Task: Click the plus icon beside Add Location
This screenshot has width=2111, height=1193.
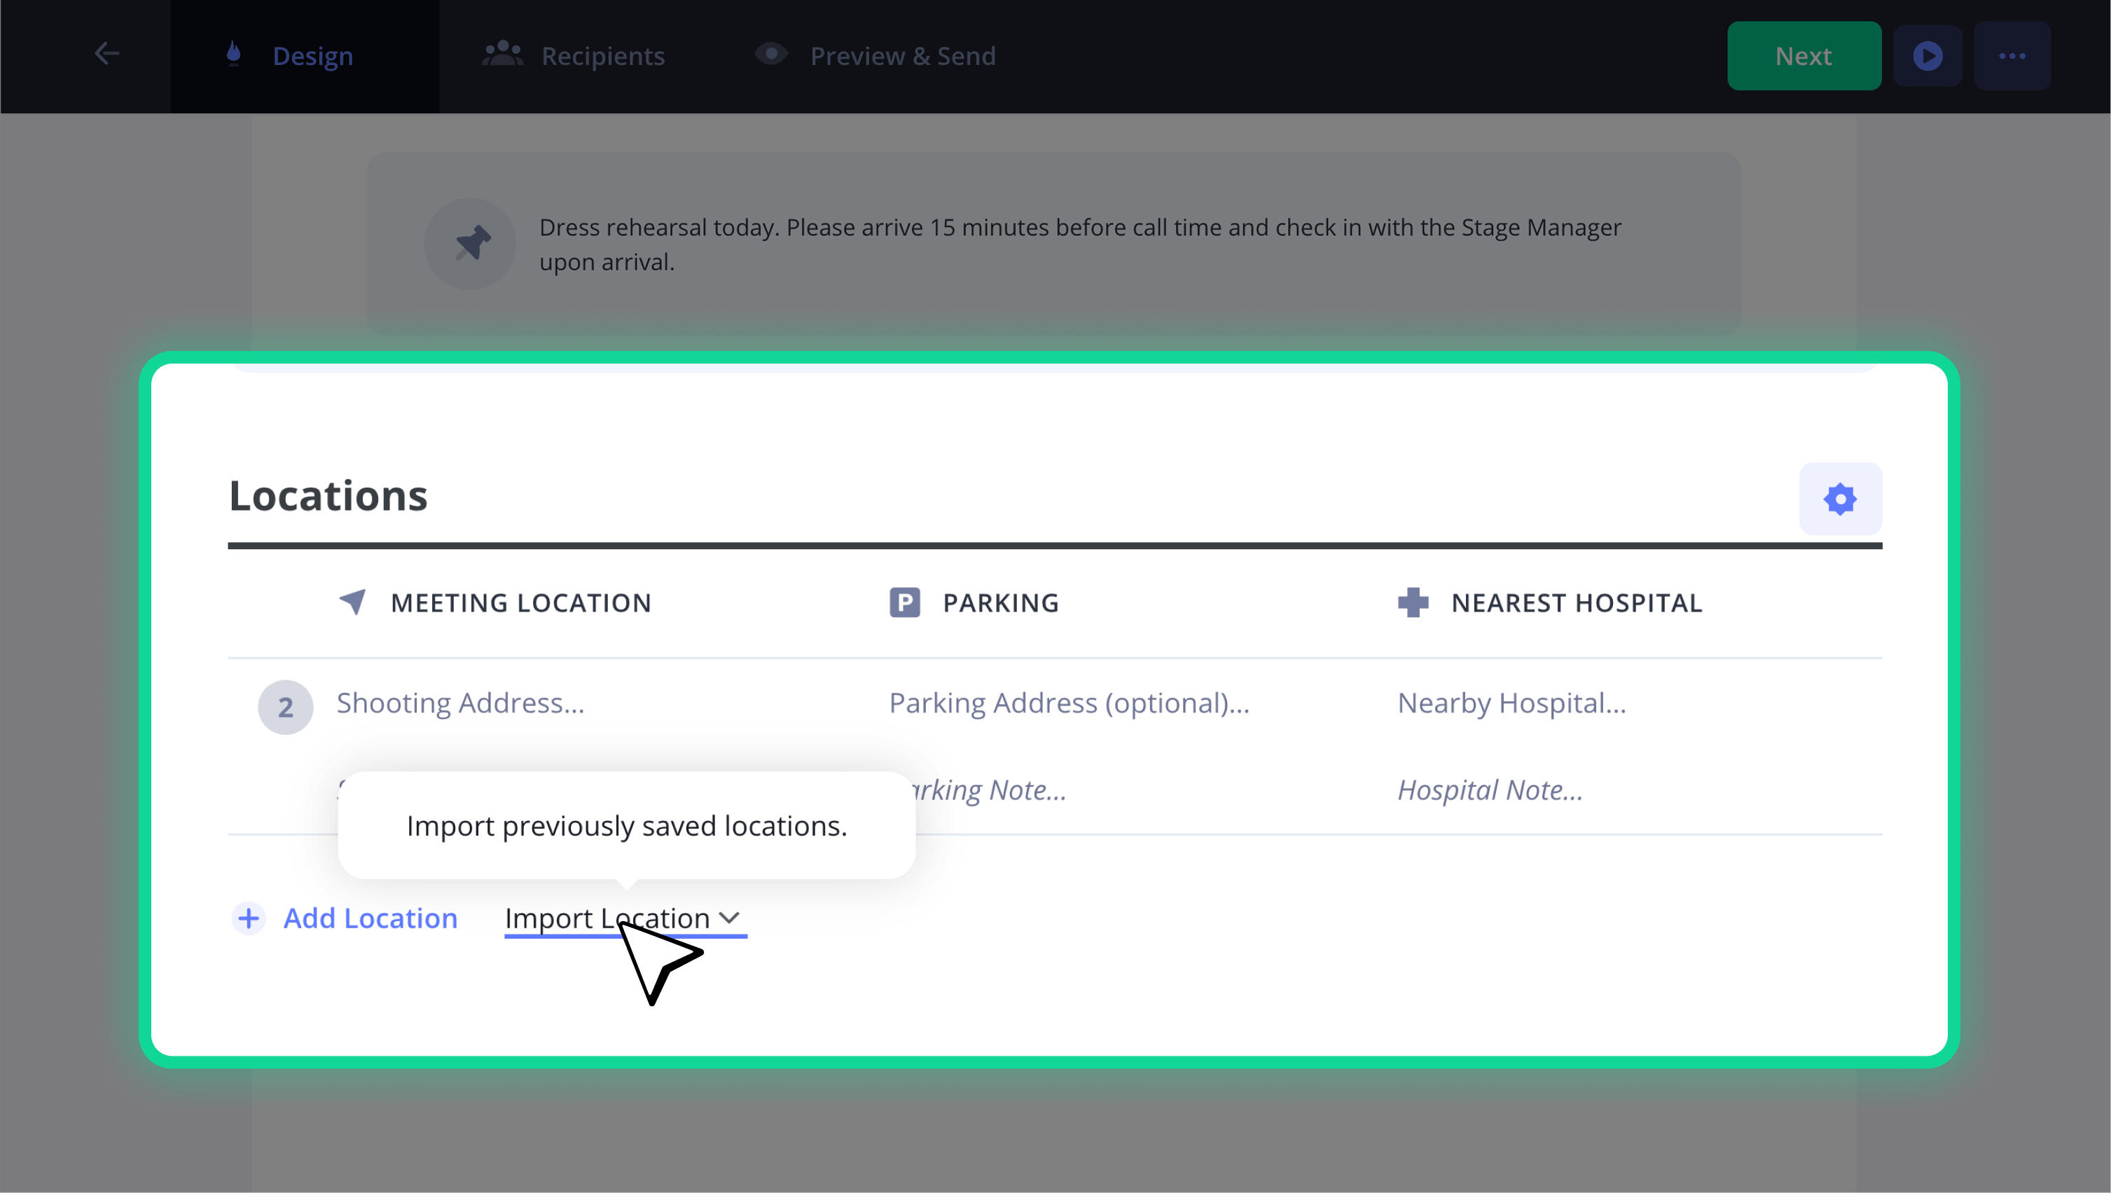Action: point(249,918)
